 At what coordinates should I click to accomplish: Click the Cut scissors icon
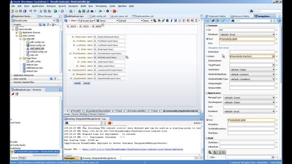pos(41,11)
